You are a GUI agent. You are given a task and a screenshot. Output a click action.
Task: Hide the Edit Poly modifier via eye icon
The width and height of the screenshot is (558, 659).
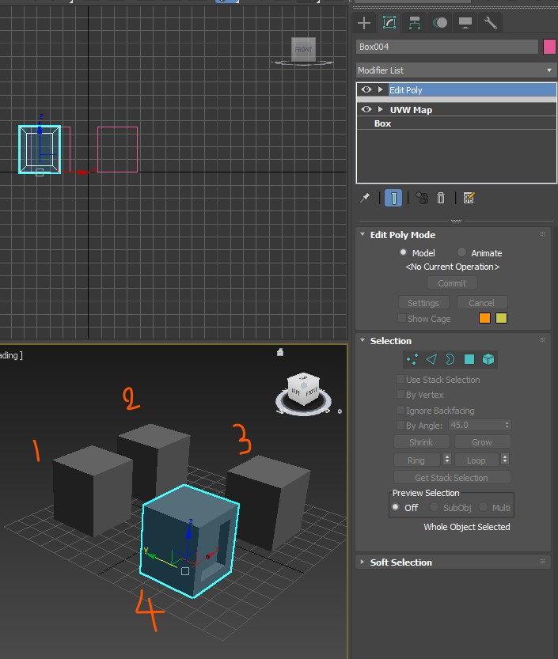click(366, 90)
